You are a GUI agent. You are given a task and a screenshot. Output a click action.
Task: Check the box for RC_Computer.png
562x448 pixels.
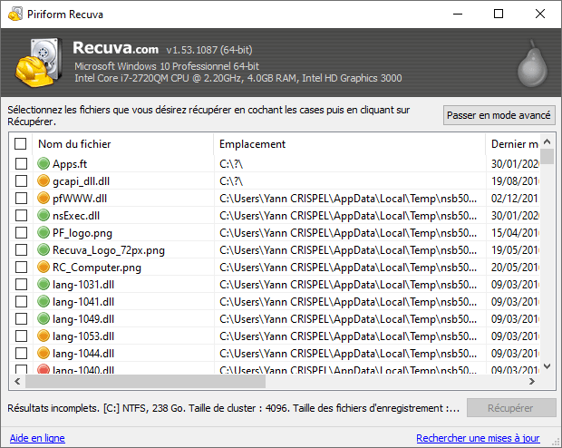point(21,267)
